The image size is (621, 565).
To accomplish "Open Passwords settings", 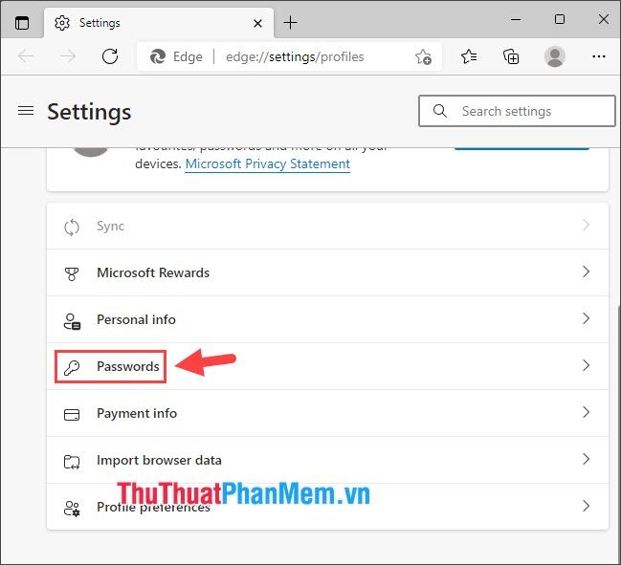I will (x=327, y=366).
